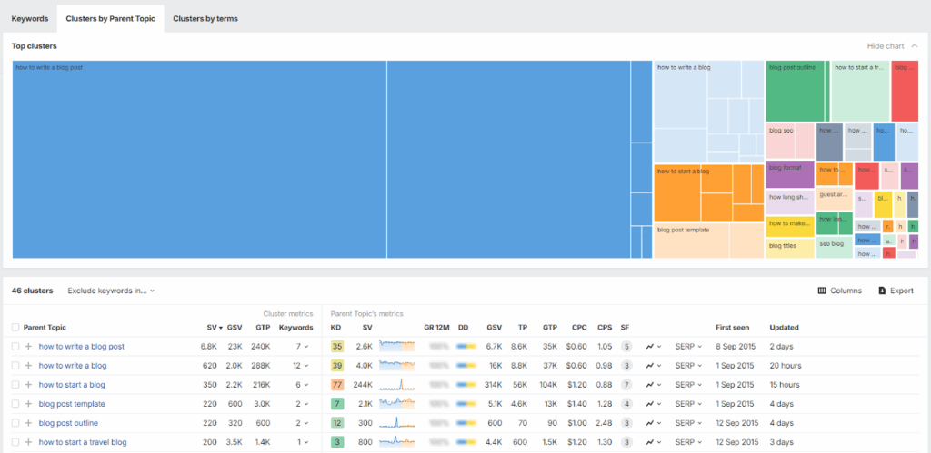This screenshot has width=931, height=453.
Task: Switch to the Keywords tab
Action: (30, 18)
